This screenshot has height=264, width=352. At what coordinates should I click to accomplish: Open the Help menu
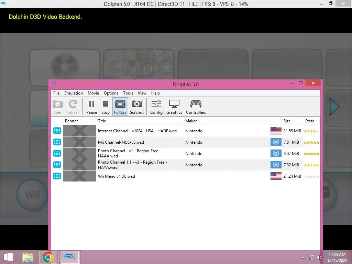click(155, 93)
